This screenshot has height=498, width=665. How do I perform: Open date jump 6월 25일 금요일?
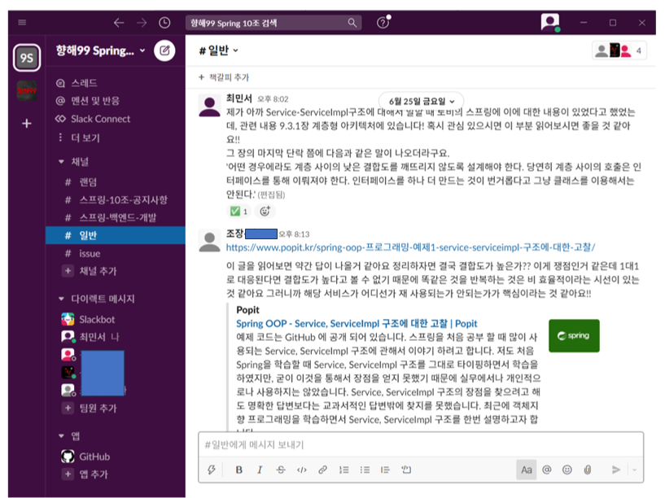[x=421, y=101]
